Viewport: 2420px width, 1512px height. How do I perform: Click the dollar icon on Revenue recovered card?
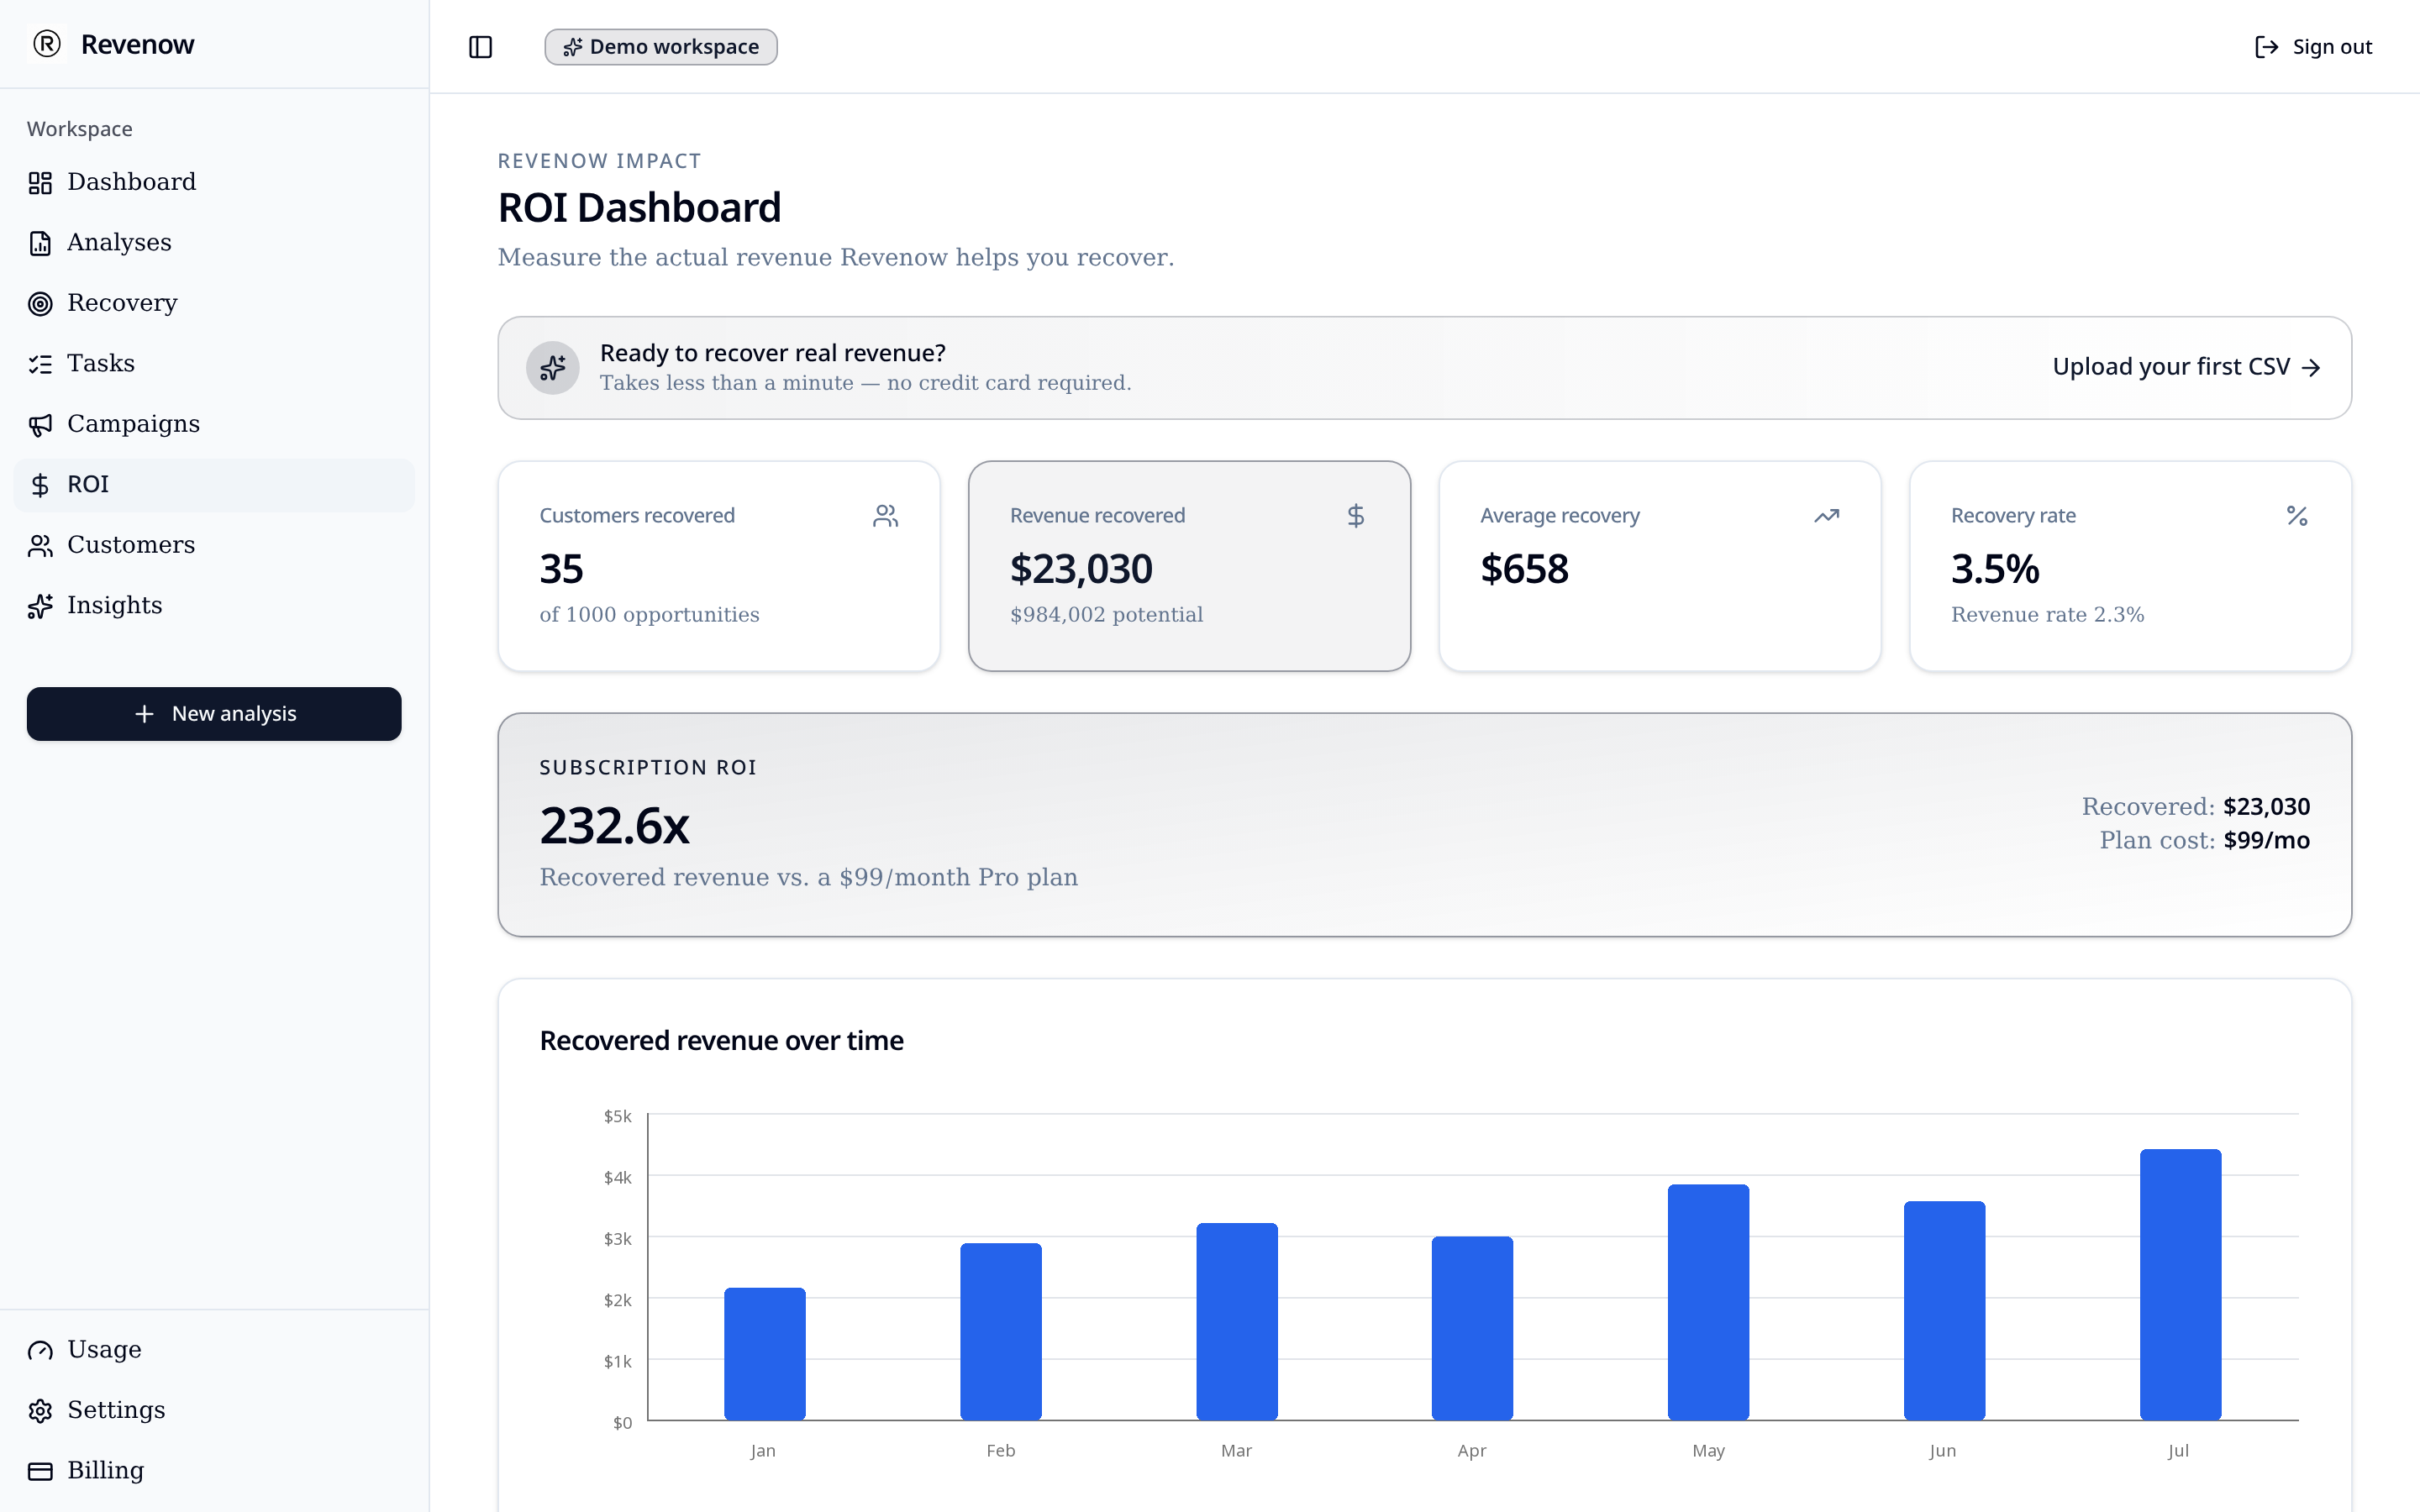(x=1356, y=516)
